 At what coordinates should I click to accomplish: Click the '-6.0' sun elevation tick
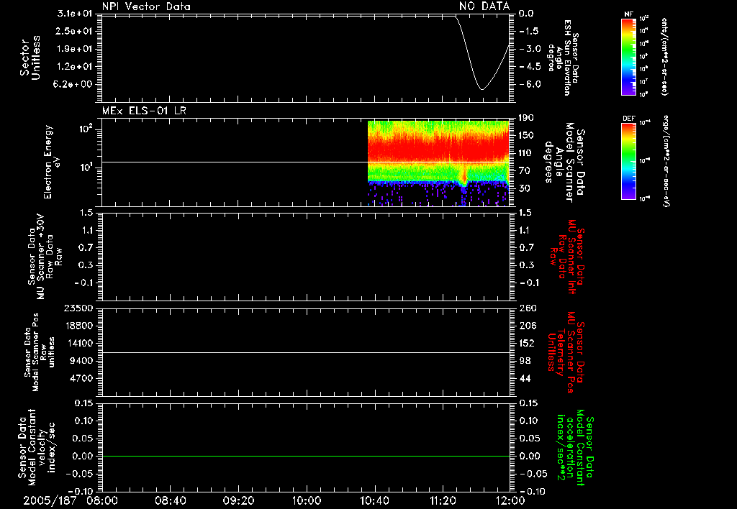coord(530,85)
